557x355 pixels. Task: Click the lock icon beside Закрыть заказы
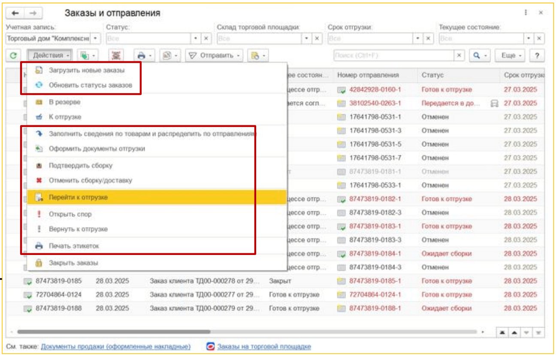click(x=39, y=263)
